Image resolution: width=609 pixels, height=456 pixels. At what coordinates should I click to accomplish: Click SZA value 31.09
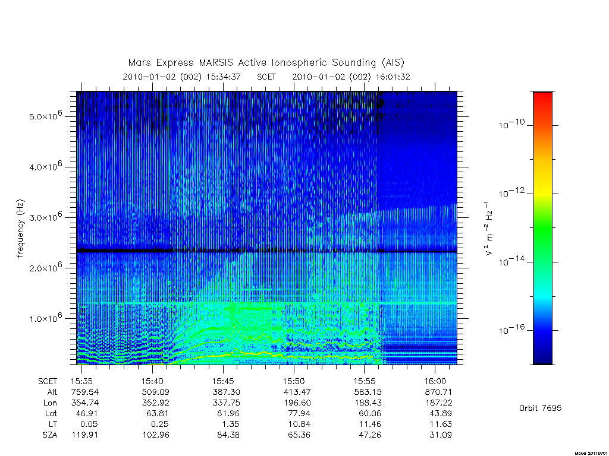441,435
